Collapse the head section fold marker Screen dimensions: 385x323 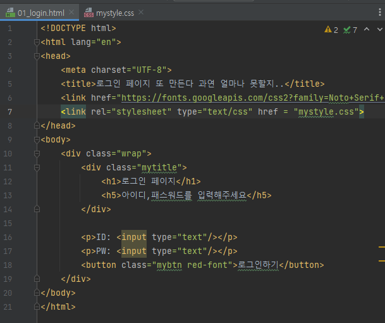tap(37, 56)
